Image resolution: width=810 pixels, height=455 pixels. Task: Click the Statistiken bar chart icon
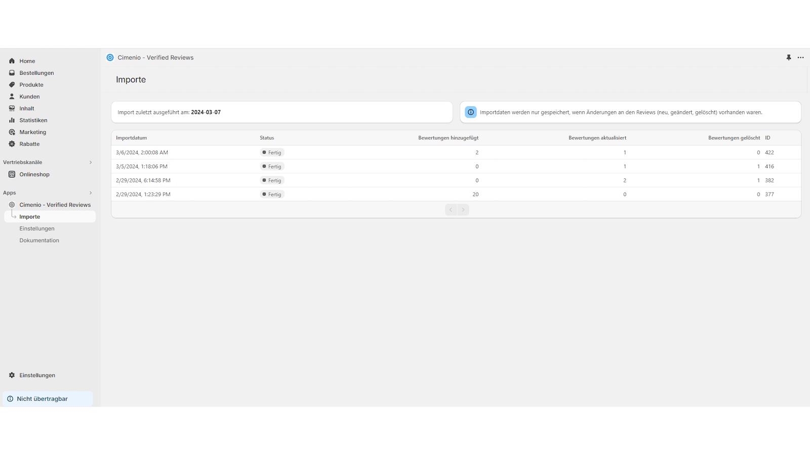(x=12, y=120)
